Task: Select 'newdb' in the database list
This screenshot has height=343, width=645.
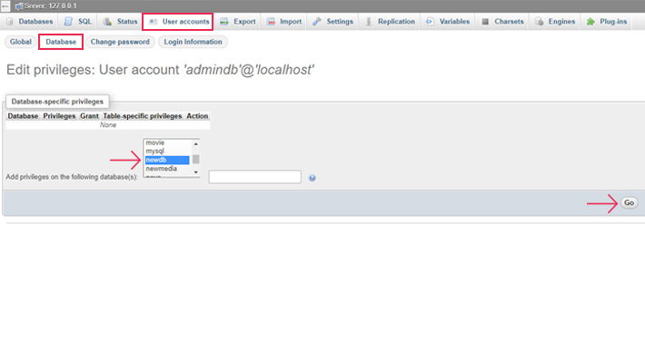Action: [x=167, y=160]
